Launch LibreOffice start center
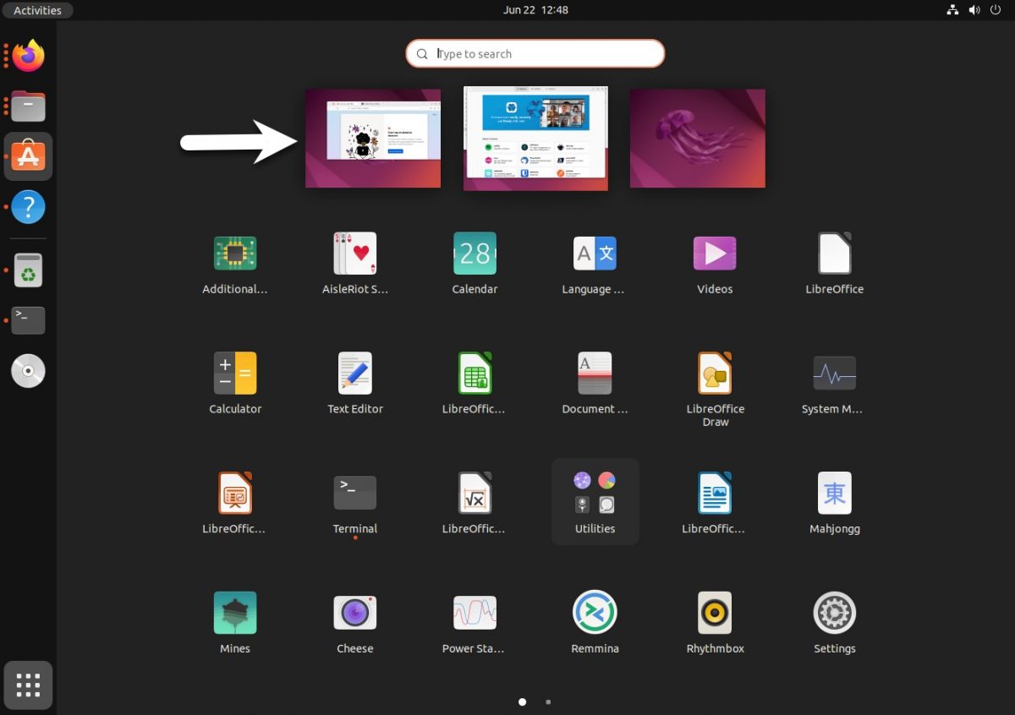Image resolution: width=1015 pixels, height=715 pixels. (835, 264)
